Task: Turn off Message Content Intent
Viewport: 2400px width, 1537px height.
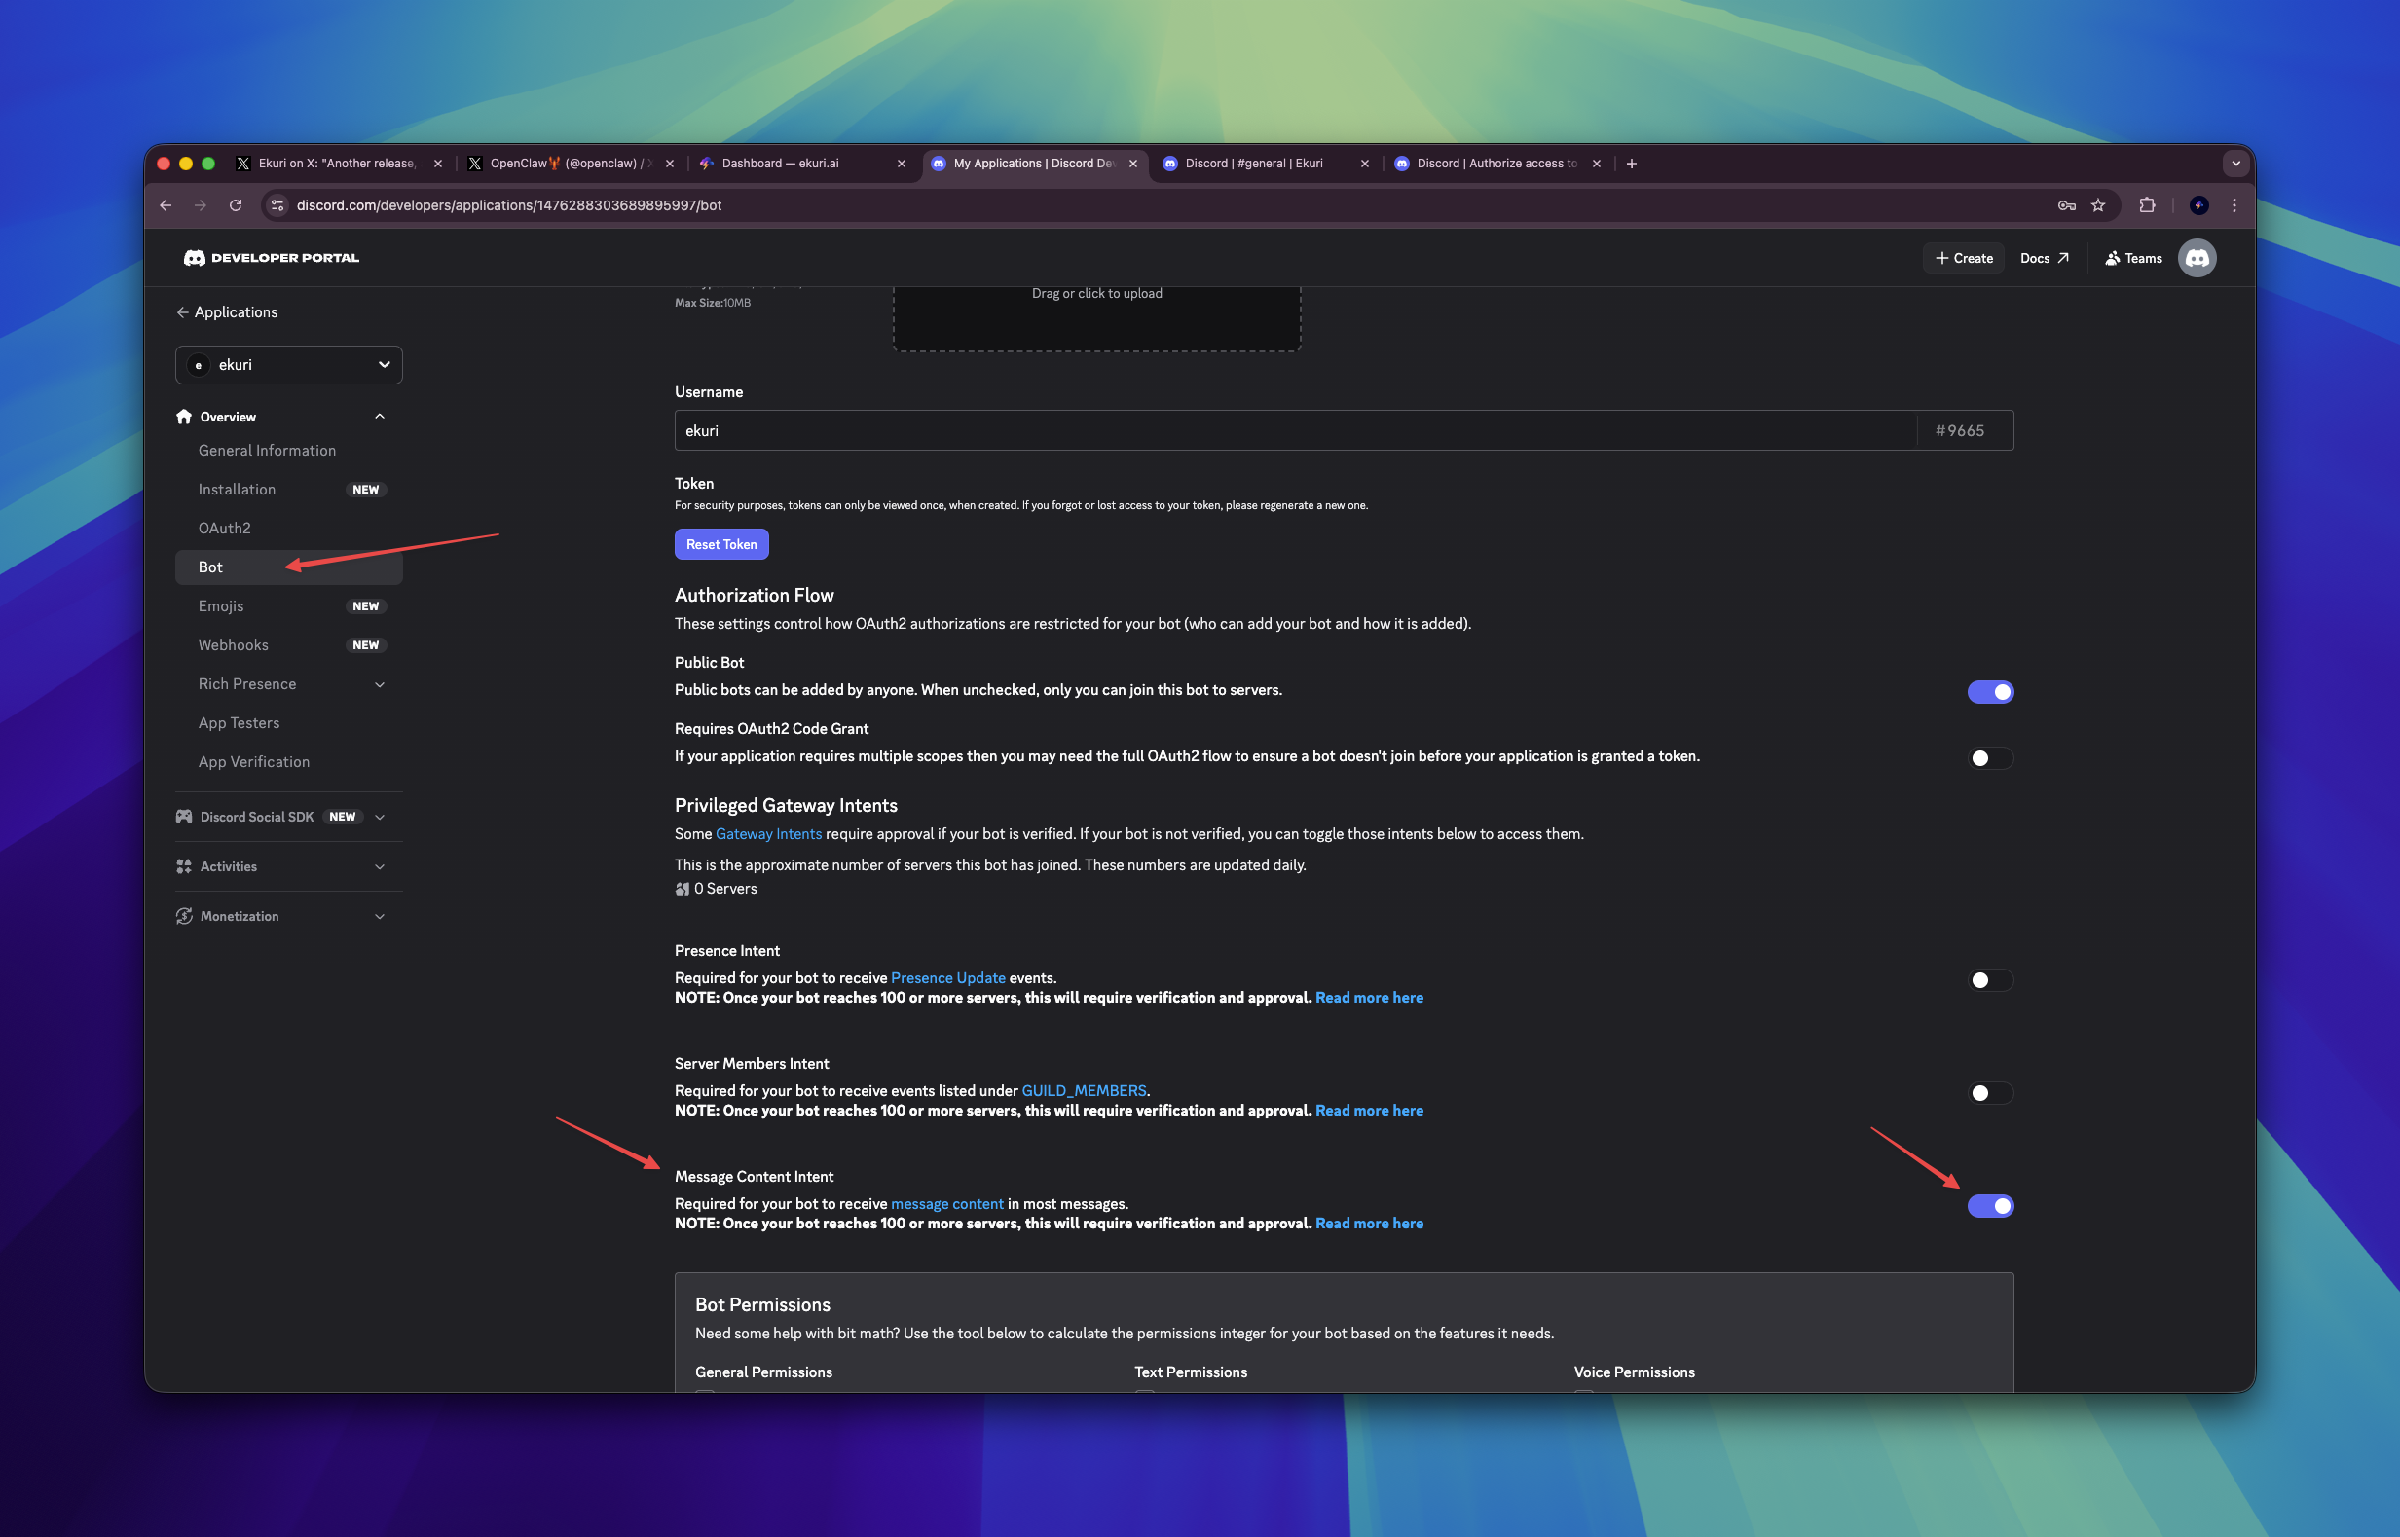Action: click(1990, 1206)
